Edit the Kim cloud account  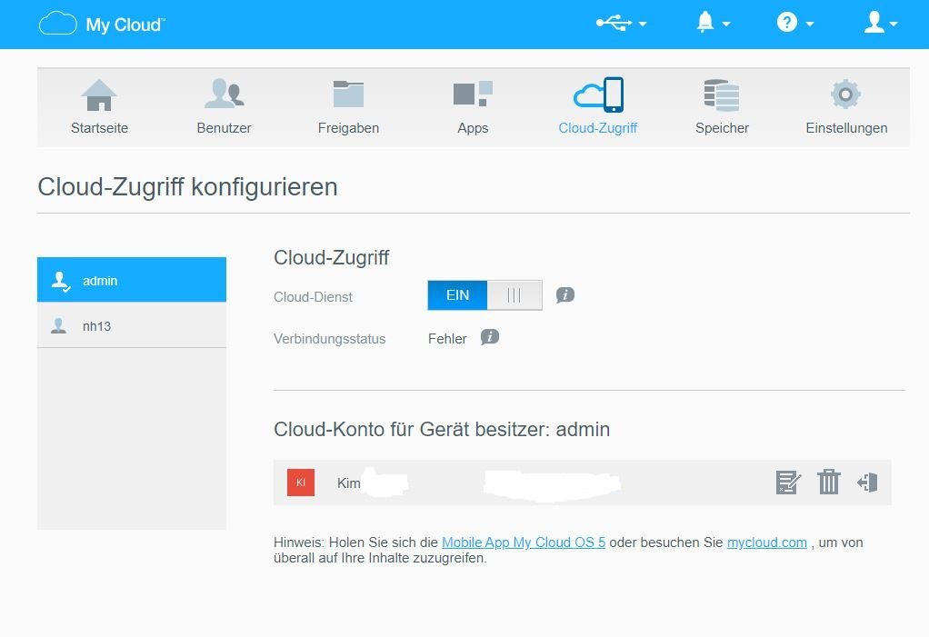[x=788, y=483]
